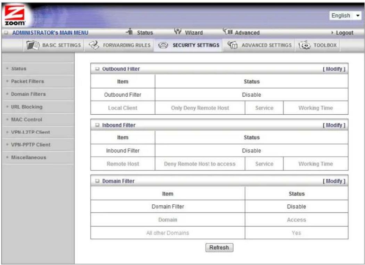Click the Domain Filter Disable status cell

click(296, 207)
